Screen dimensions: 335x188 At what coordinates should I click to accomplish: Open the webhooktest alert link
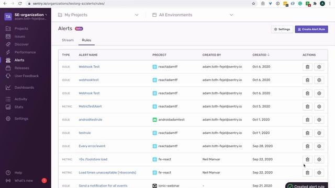coord(88,80)
